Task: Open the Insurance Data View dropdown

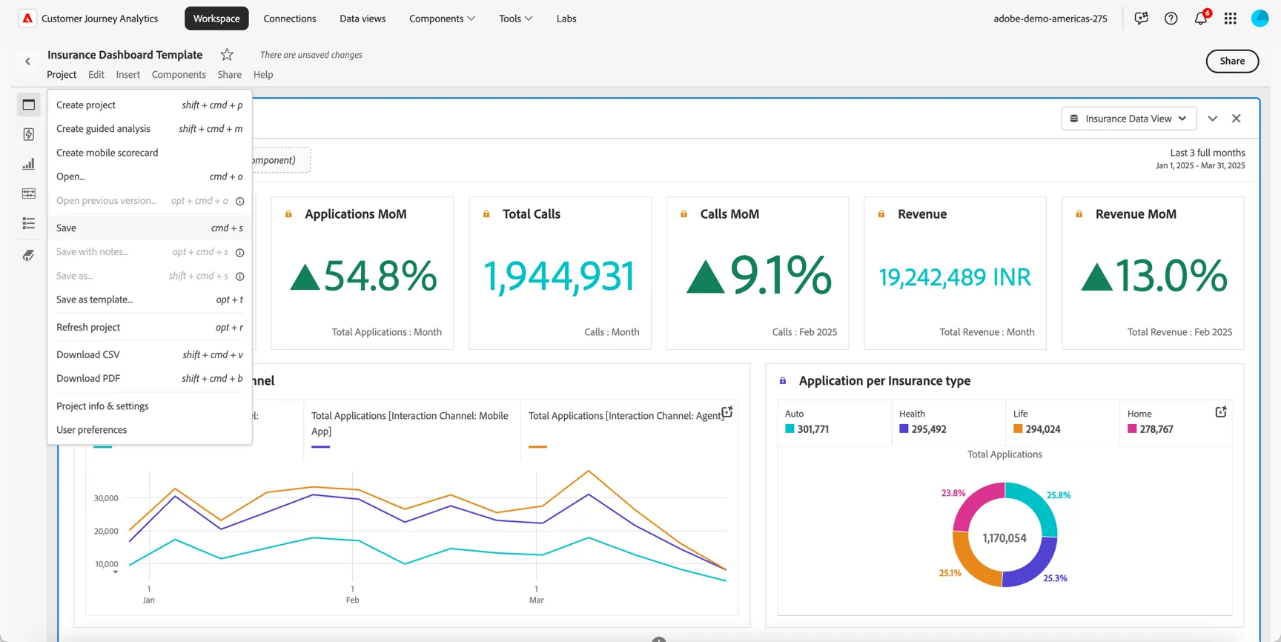Action: tap(1128, 119)
